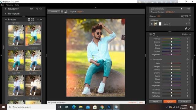Select the eraser tool under the layers list
196x110 pixels.
(x=186, y=28)
